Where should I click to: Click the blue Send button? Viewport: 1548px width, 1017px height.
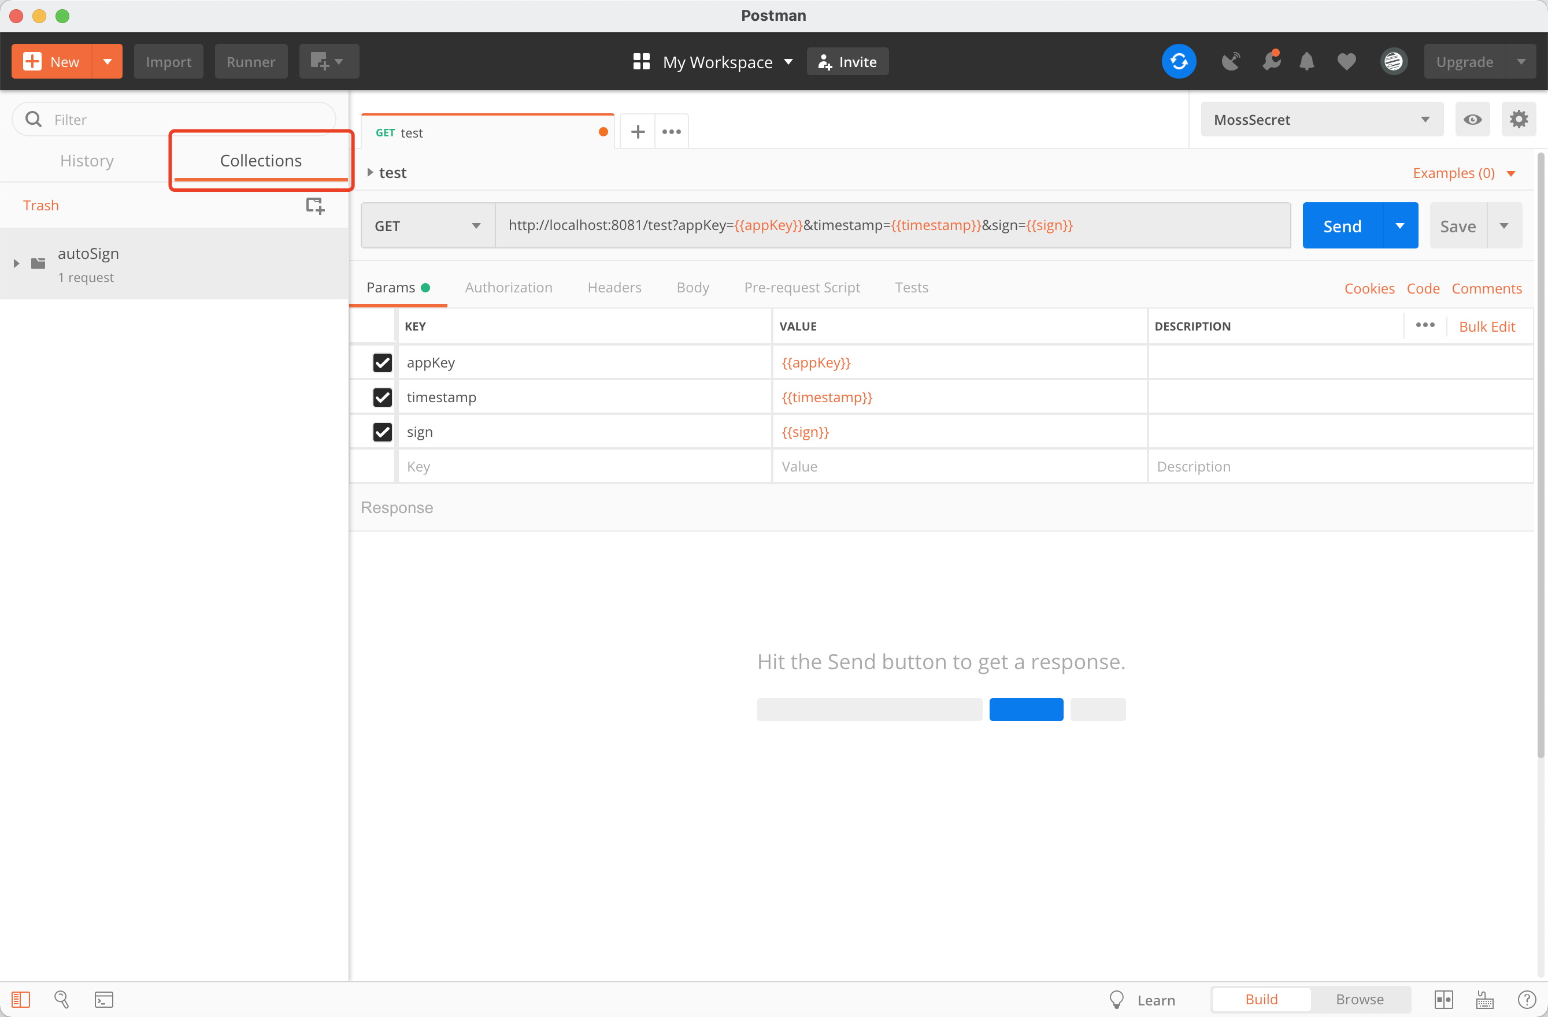coord(1342,225)
